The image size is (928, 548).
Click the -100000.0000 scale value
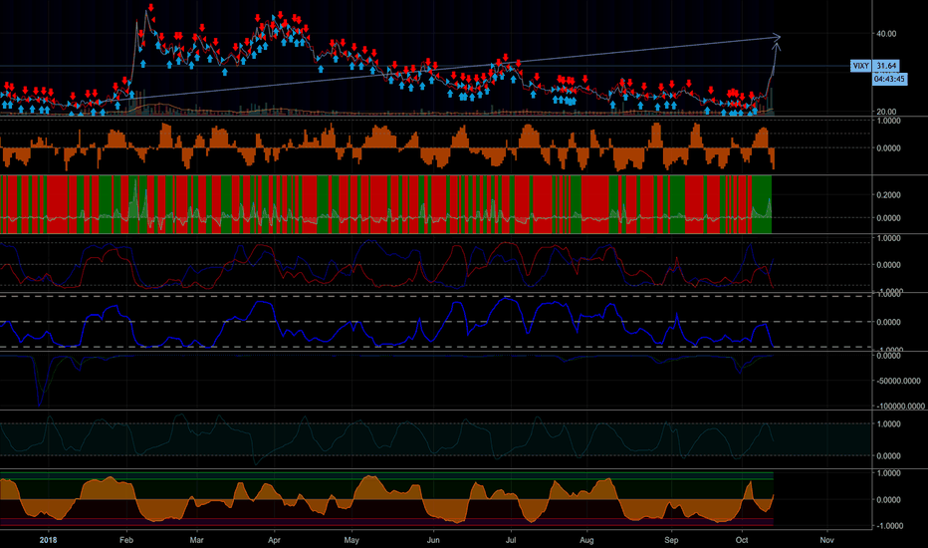(901, 406)
